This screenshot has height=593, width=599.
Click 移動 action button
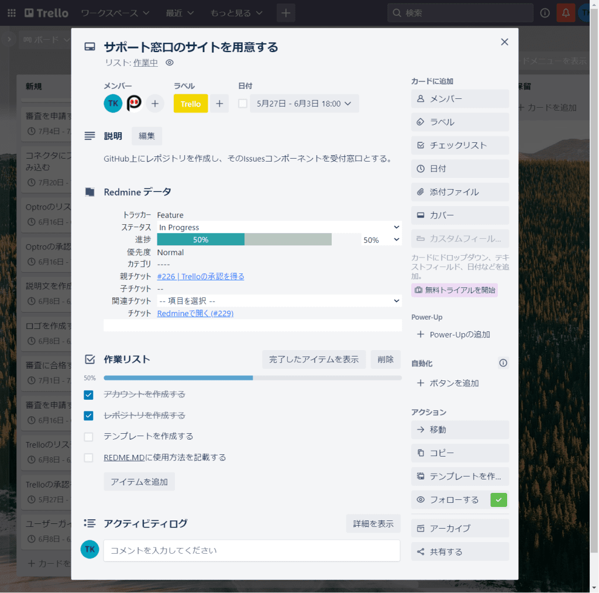point(460,430)
